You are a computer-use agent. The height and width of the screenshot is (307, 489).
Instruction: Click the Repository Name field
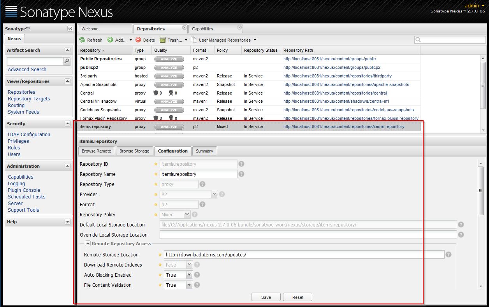tap(199, 174)
